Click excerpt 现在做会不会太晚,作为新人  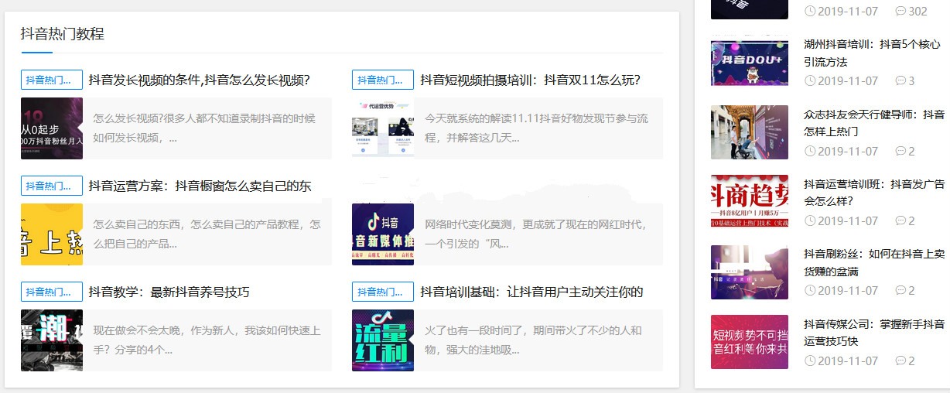pyautogui.click(x=207, y=340)
